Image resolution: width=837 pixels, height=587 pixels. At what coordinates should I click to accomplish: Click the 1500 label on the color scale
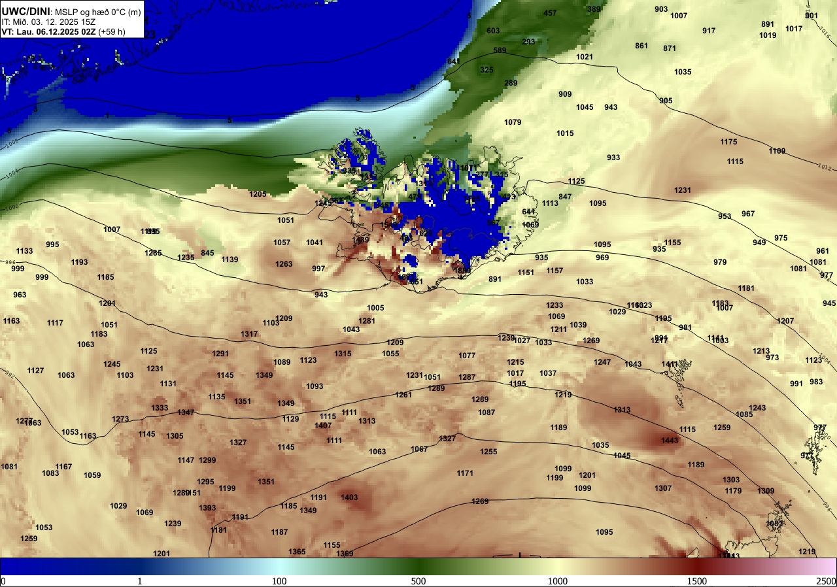pos(697,581)
